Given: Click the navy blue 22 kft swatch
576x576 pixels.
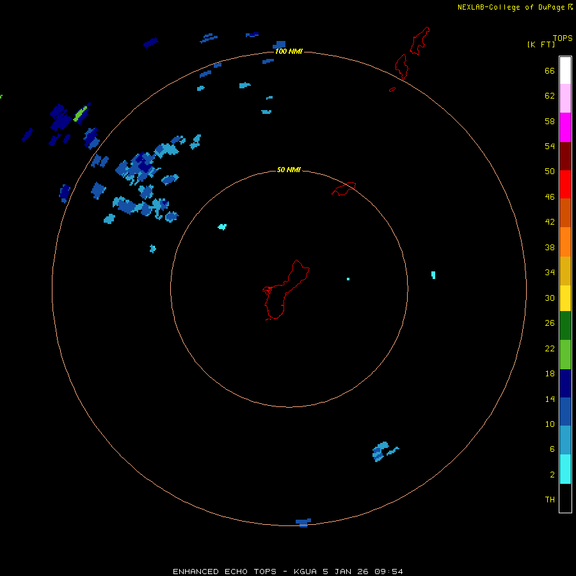Looking at the screenshot, I should (x=565, y=383).
